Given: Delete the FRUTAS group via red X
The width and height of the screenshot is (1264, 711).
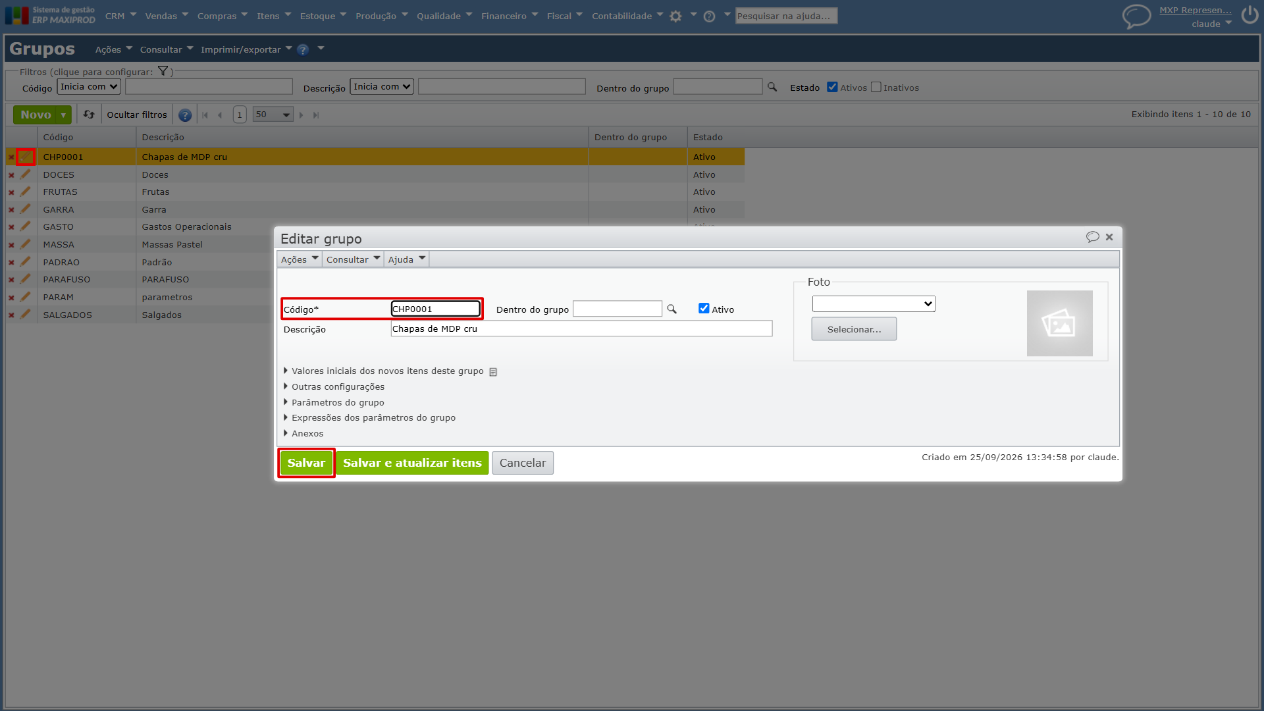Looking at the screenshot, I should click(x=11, y=192).
